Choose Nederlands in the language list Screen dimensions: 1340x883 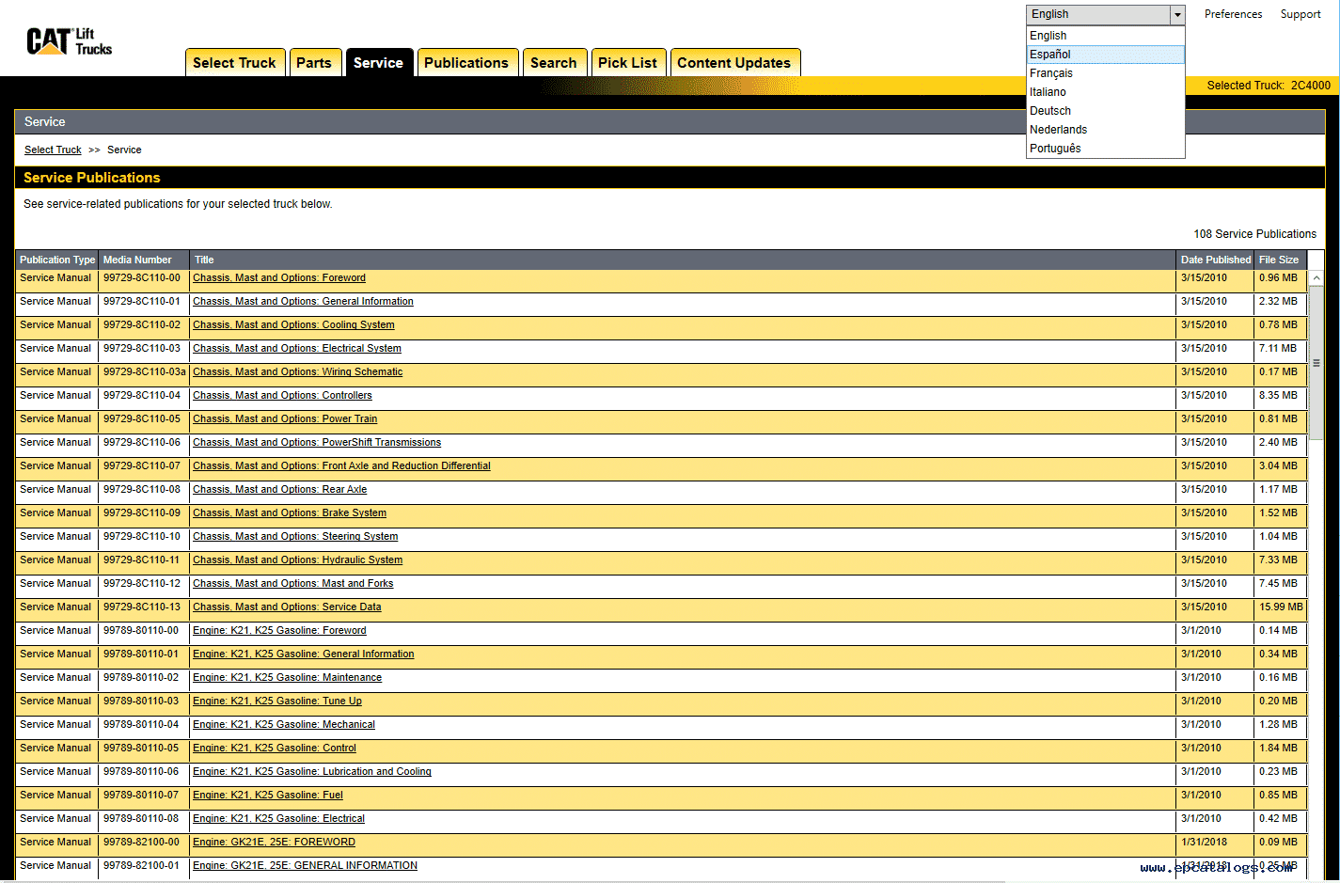[x=1105, y=130]
